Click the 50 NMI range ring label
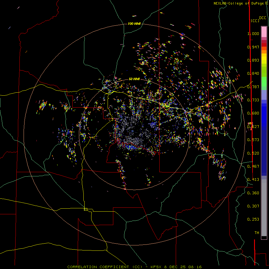 coord(134,79)
